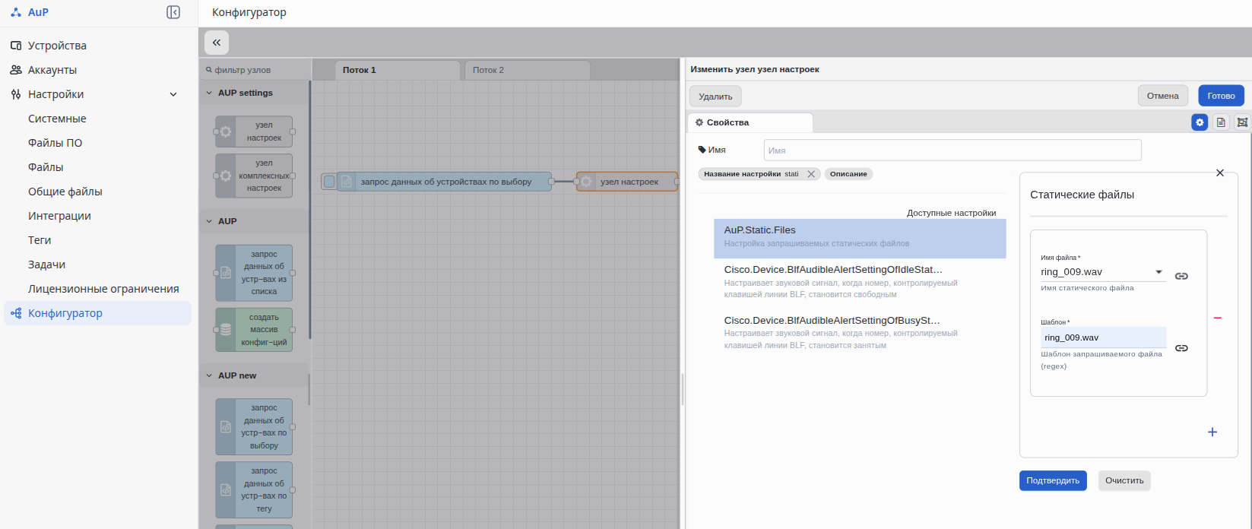Expand the Настройки menu chevron

tap(173, 94)
